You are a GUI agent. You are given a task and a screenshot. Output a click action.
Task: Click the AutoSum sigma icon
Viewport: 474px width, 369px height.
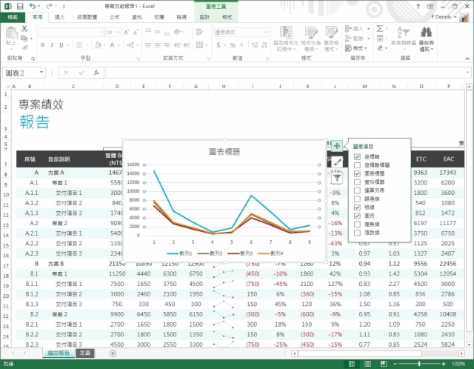click(380, 29)
